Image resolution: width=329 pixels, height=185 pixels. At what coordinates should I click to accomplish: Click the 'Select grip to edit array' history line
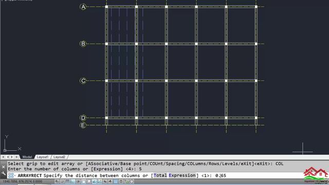[145, 163]
